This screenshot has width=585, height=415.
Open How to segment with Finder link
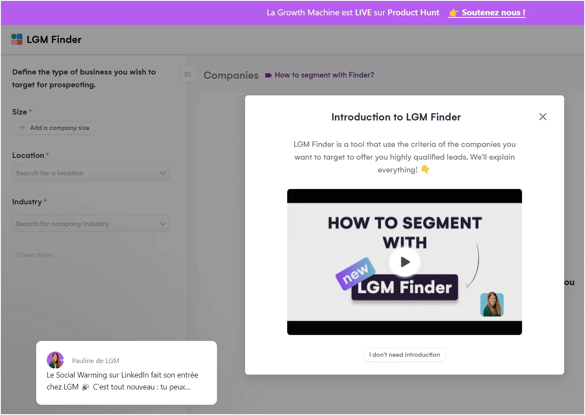325,75
